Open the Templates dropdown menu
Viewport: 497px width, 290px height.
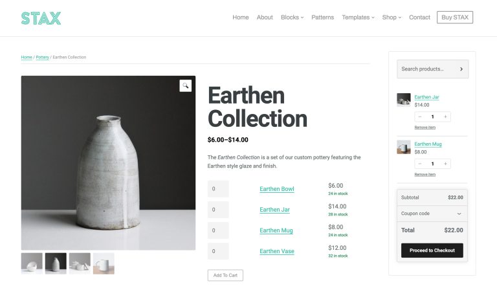click(358, 17)
